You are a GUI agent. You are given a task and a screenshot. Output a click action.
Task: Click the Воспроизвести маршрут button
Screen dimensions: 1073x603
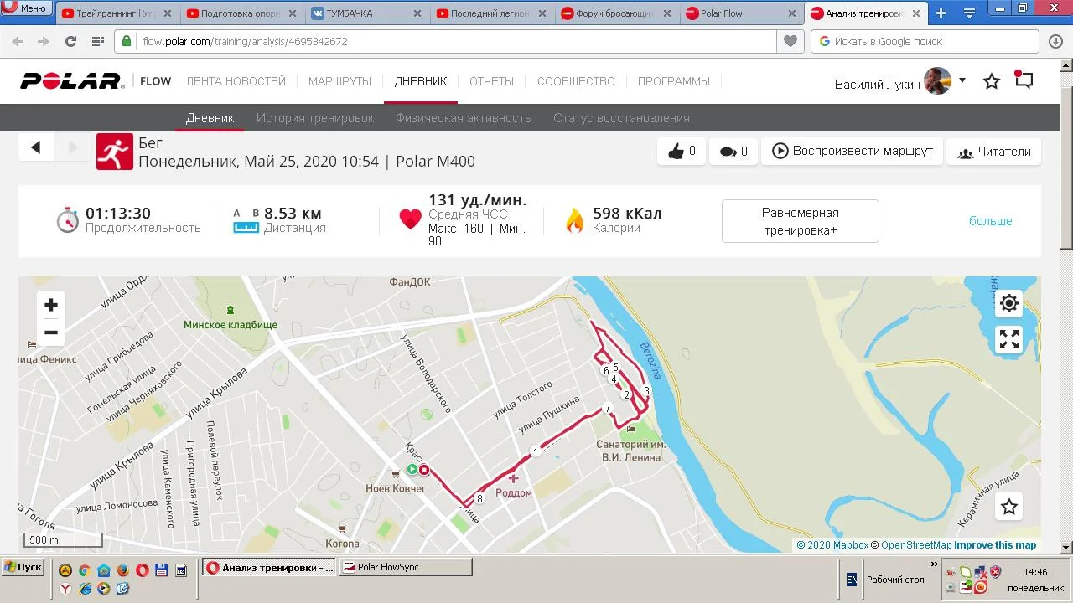click(x=852, y=152)
